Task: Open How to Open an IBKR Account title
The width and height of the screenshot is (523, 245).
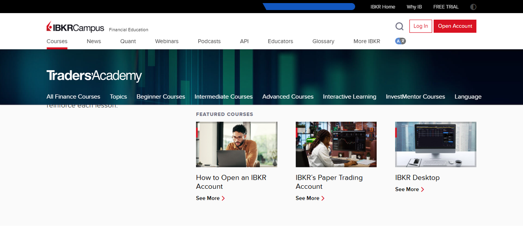Action: point(231,182)
